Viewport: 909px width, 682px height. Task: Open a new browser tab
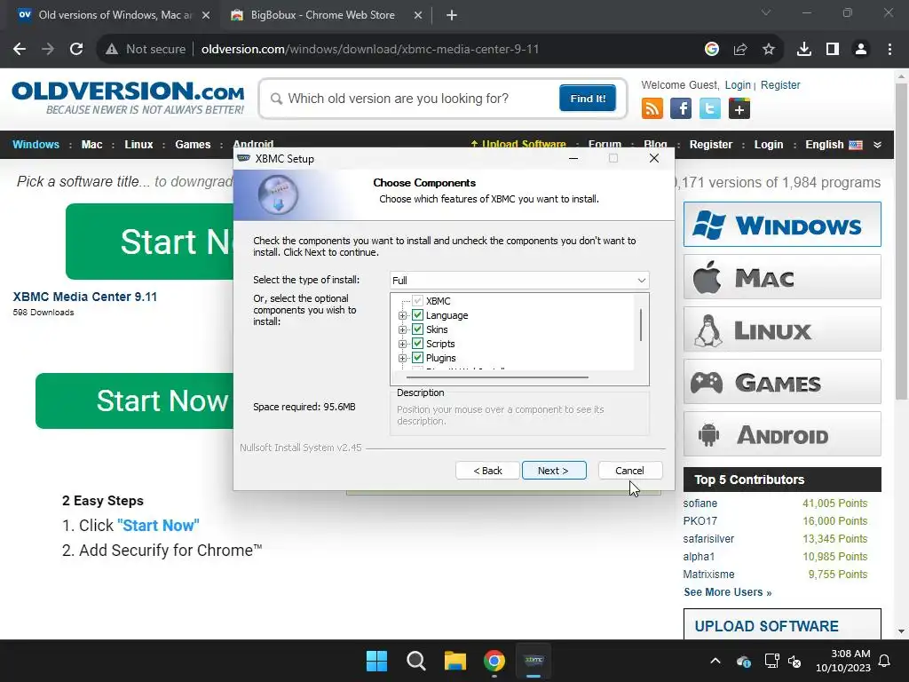click(452, 15)
